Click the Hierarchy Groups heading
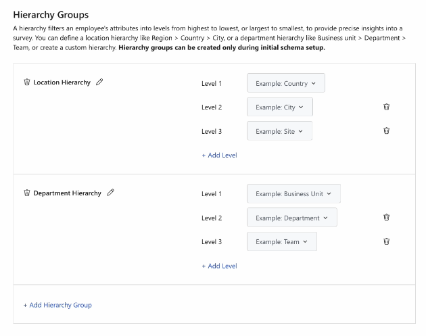Image resolution: width=426 pixels, height=336 pixels. (51, 15)
